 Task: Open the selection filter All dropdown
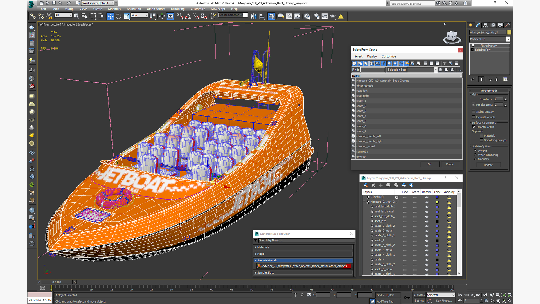64,15
